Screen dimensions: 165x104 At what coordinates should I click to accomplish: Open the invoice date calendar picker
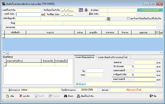pos(81,10)
